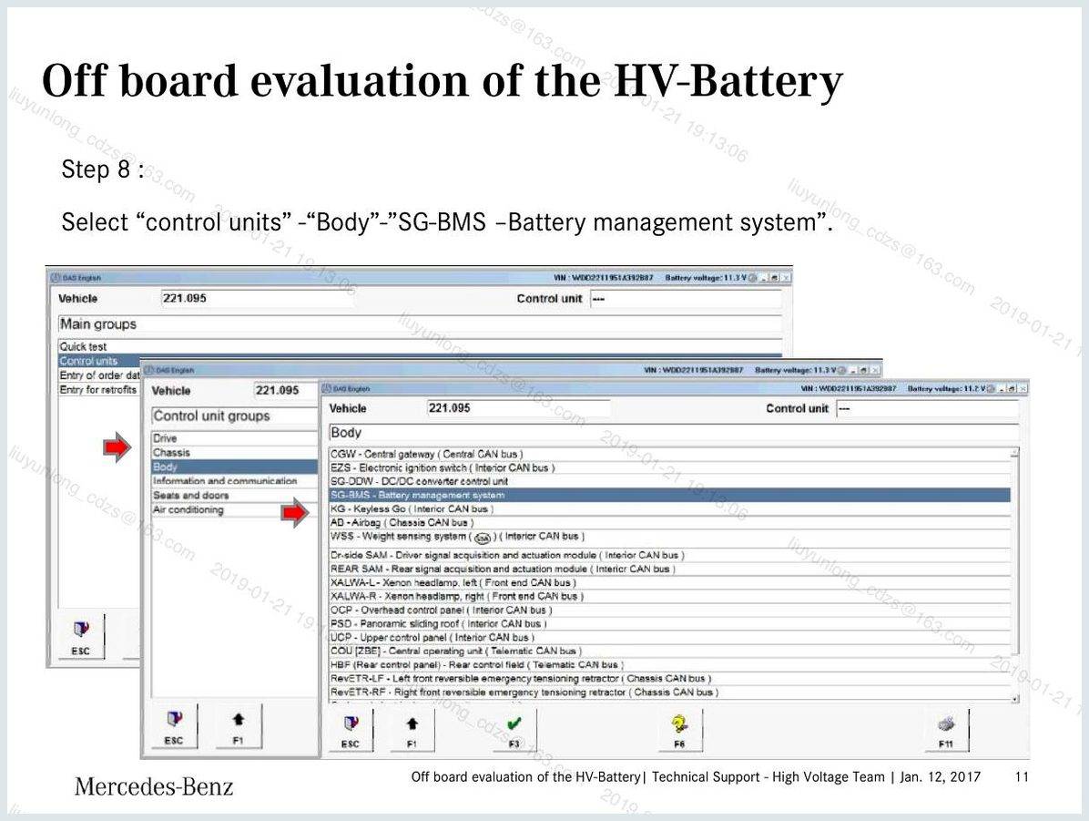Click F1 up-arrow in Control unit groups window
Screen dimensions: 1089x821
[x=239, y=726]
